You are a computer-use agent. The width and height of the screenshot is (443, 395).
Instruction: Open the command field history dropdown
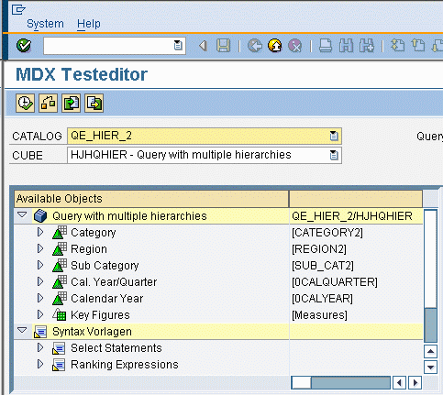178,45
